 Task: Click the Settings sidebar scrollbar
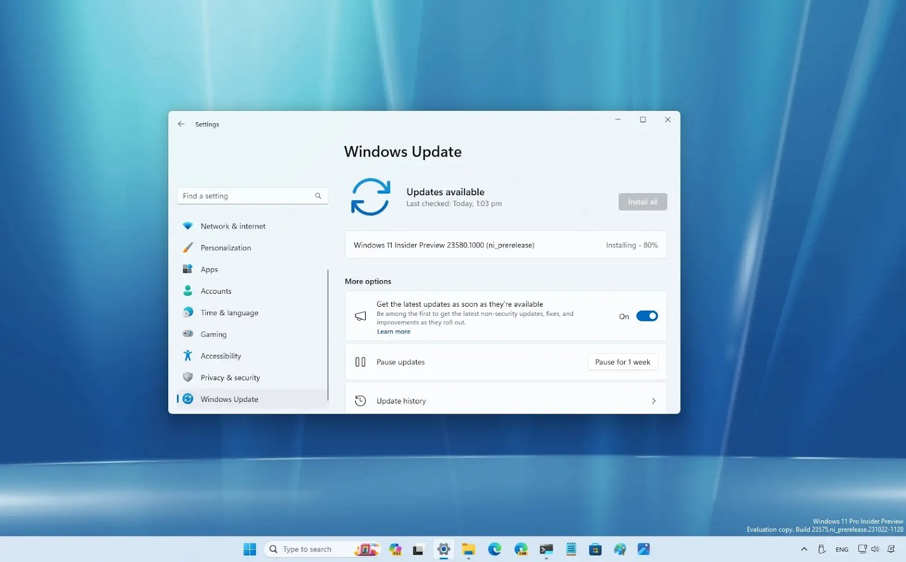pyautogui.click(x=328, y=334)
